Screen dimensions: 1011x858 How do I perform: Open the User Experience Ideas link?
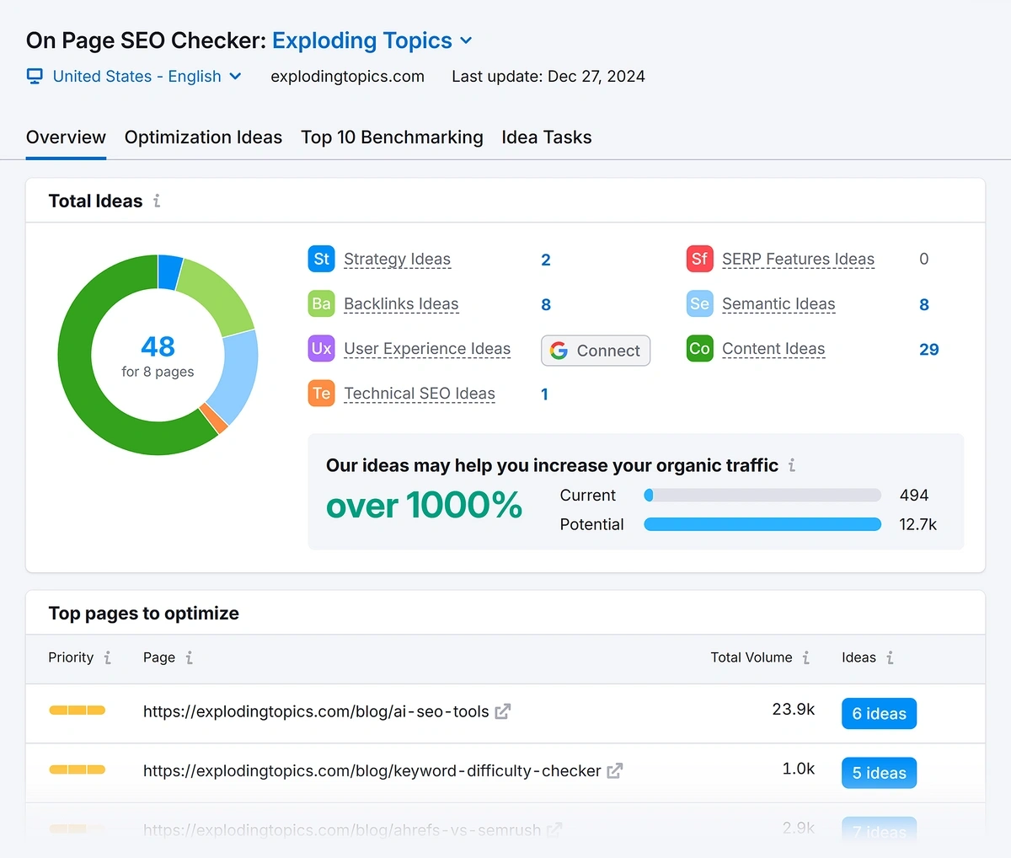coord(427,349)
